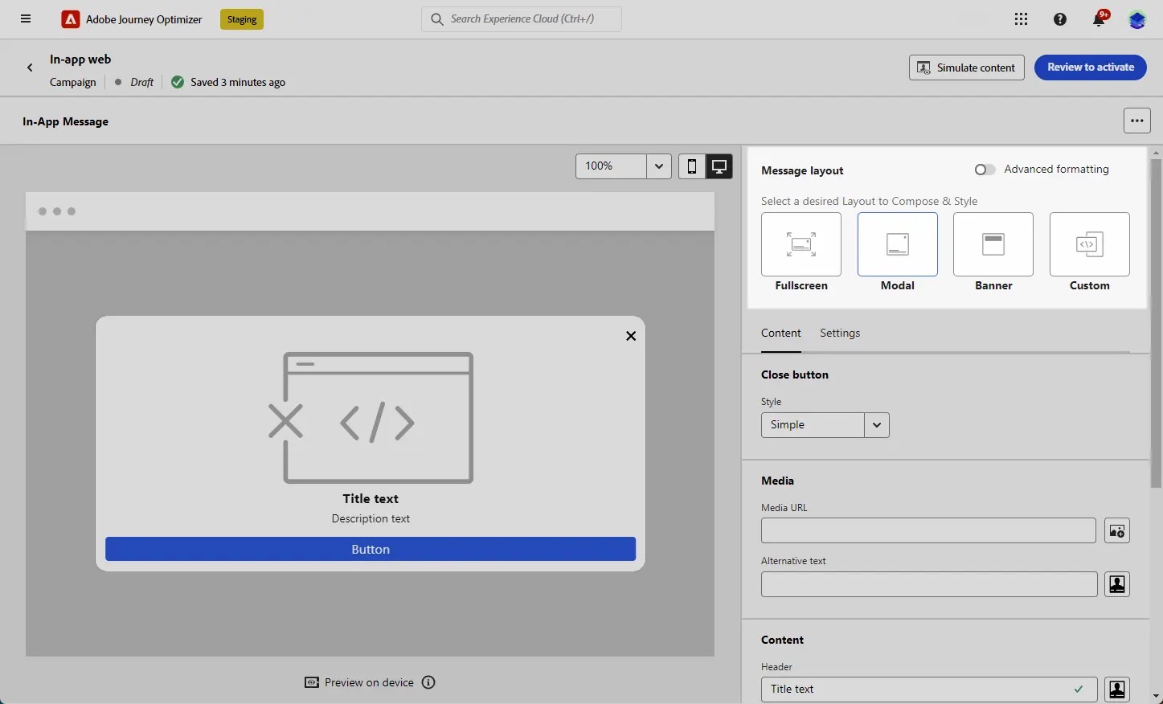Open the more options menu for In-App Message
This screenshot has width=1163, height=704.
(1136, 121)
